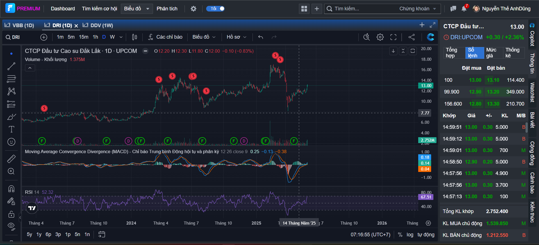Open chart settings gear in toolbar
The image size is (539, 245).
[380, 37]
